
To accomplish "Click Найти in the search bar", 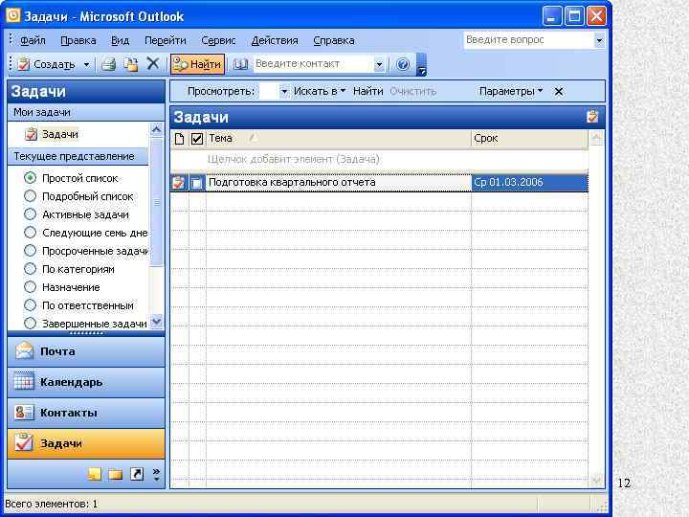I will pos(367,91).
